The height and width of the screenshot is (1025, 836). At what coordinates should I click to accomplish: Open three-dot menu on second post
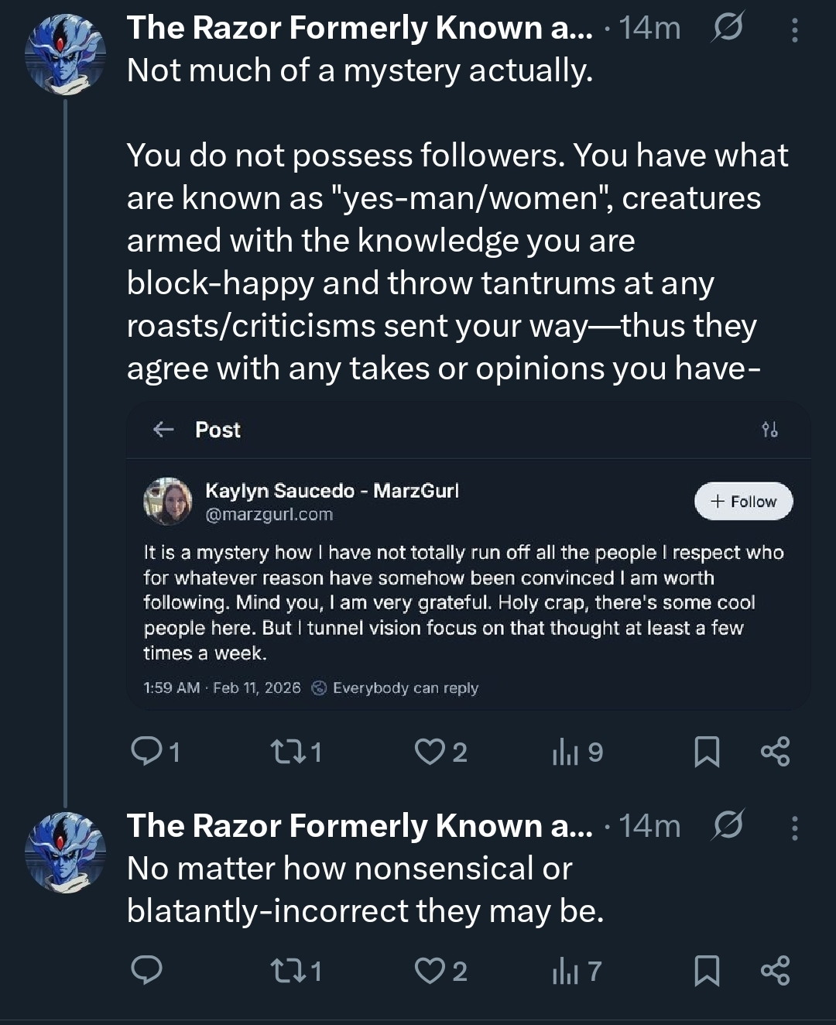794,828
